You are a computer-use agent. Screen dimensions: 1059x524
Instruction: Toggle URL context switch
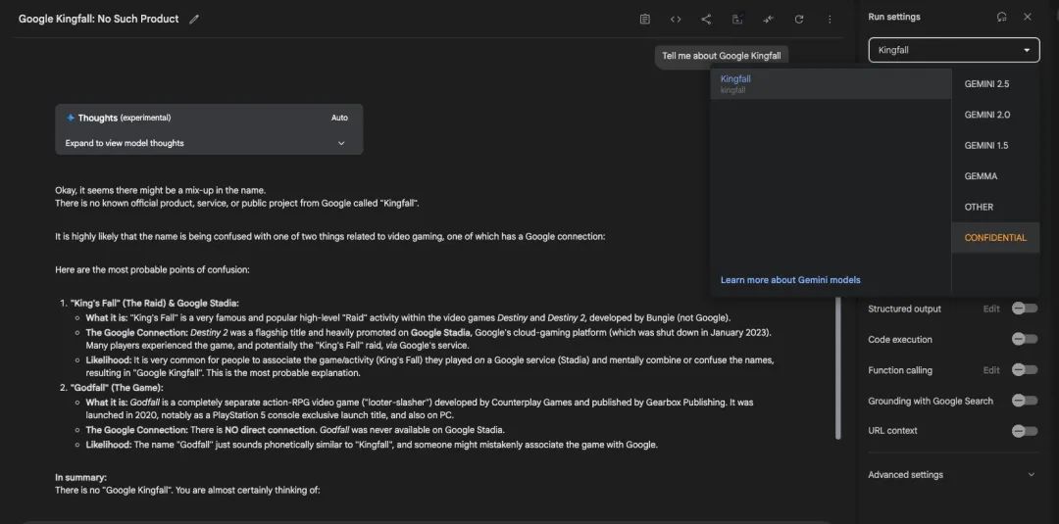[x=1025, y=431]
